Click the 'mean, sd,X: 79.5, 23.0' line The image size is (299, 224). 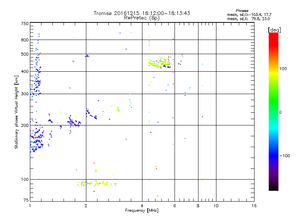tap(249, 19)
